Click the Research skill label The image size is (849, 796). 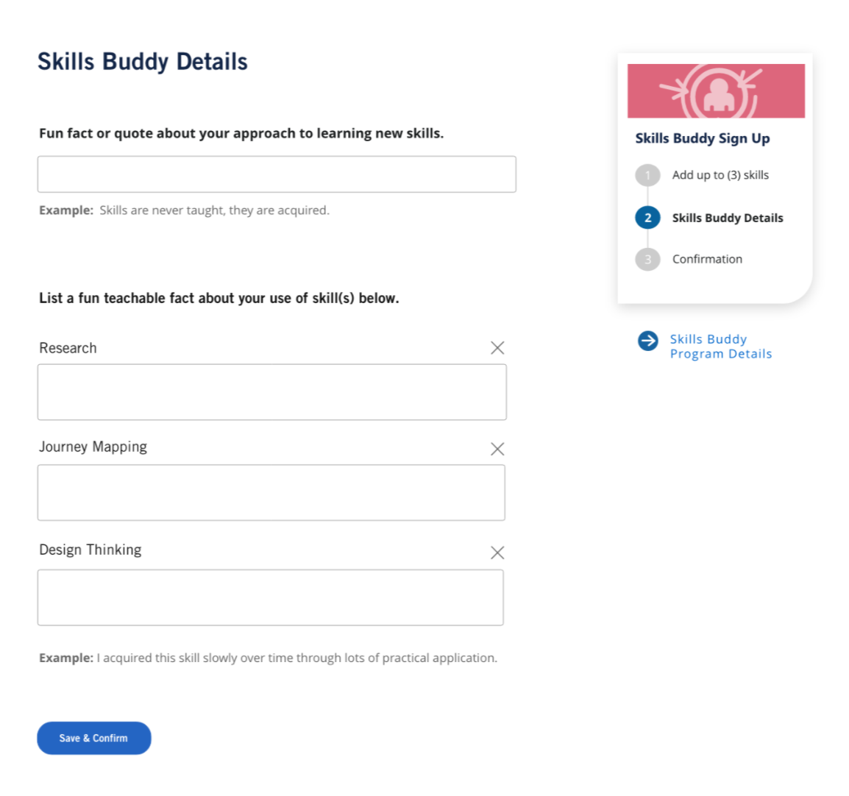pos(68,348)
